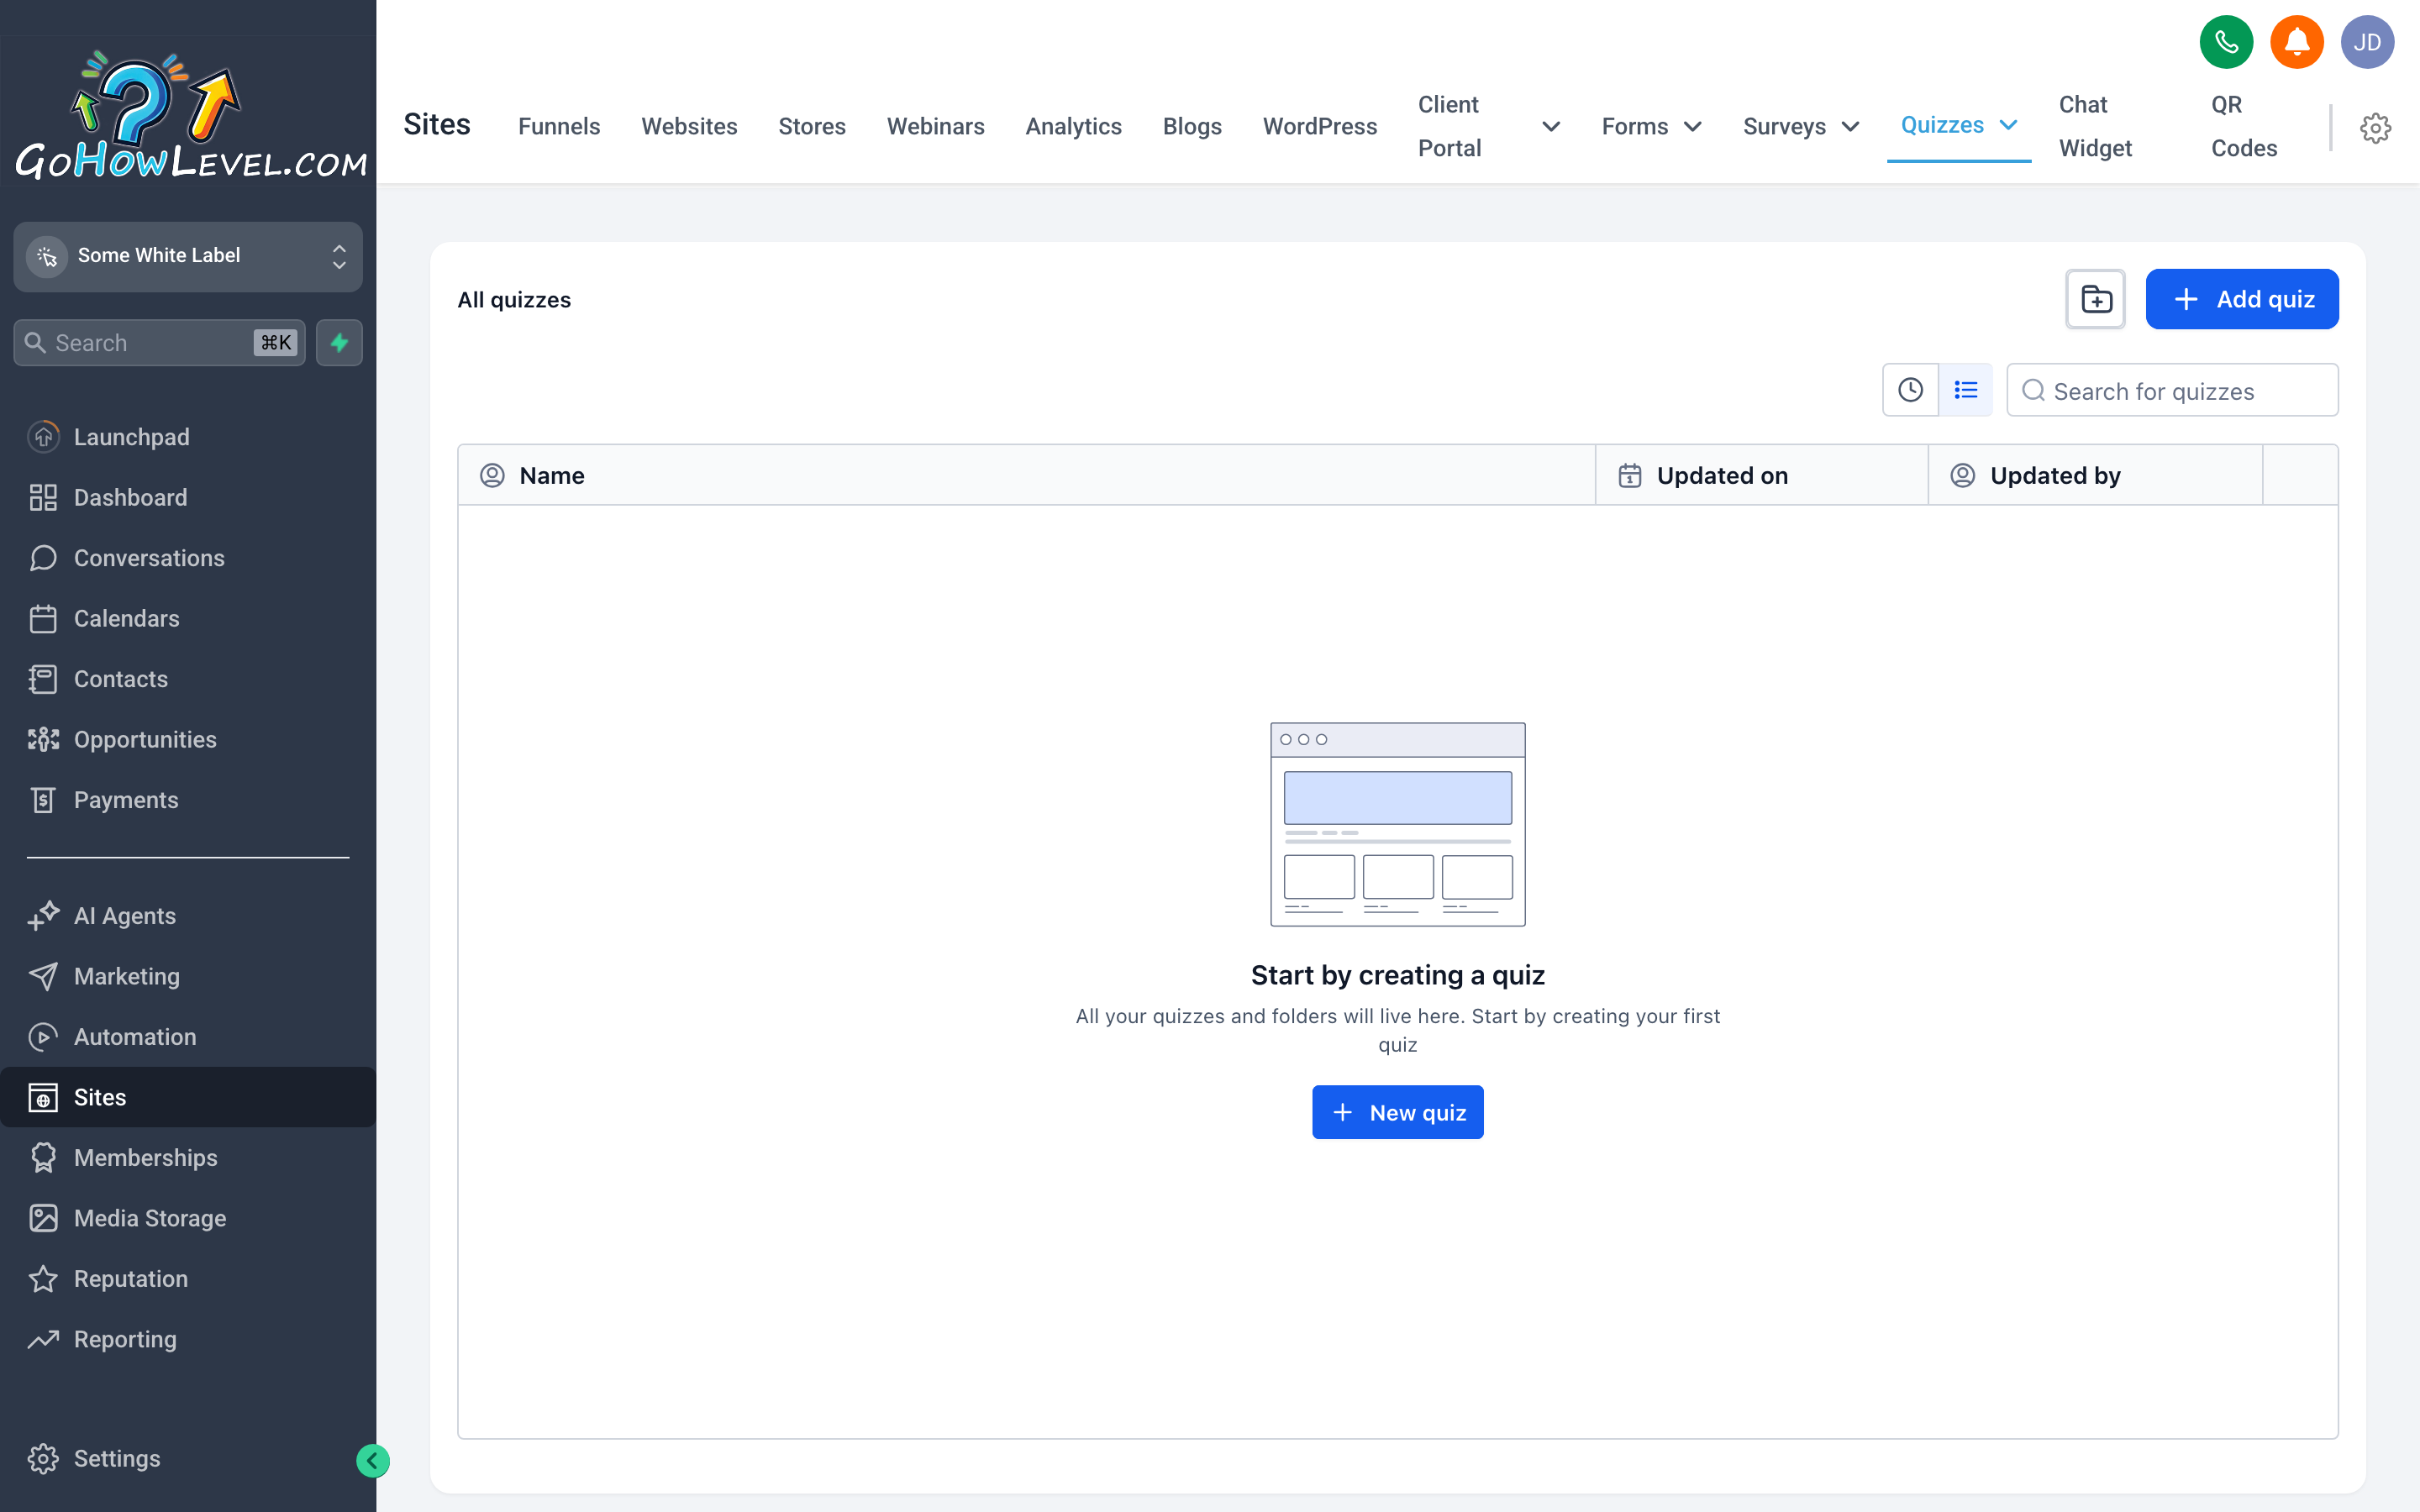Click the All quizzes heading
This screenshot has width=2420, height=1512.
click(x=514, y=300)
